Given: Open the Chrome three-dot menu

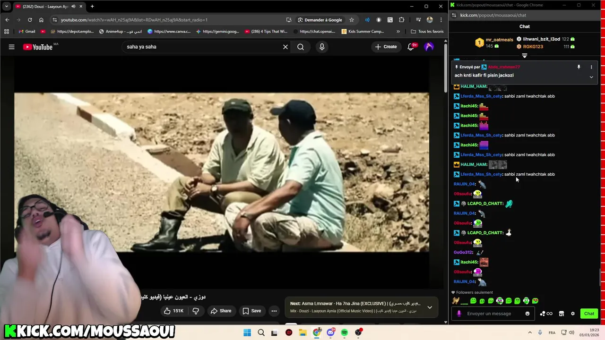Looking at the screenshot, I should [x=441, y=20].
